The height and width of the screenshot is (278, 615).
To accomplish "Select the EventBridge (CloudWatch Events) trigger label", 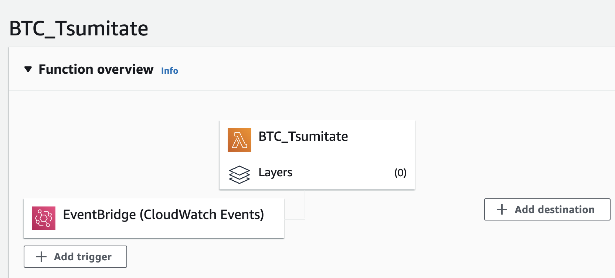I will coord(163,215).
